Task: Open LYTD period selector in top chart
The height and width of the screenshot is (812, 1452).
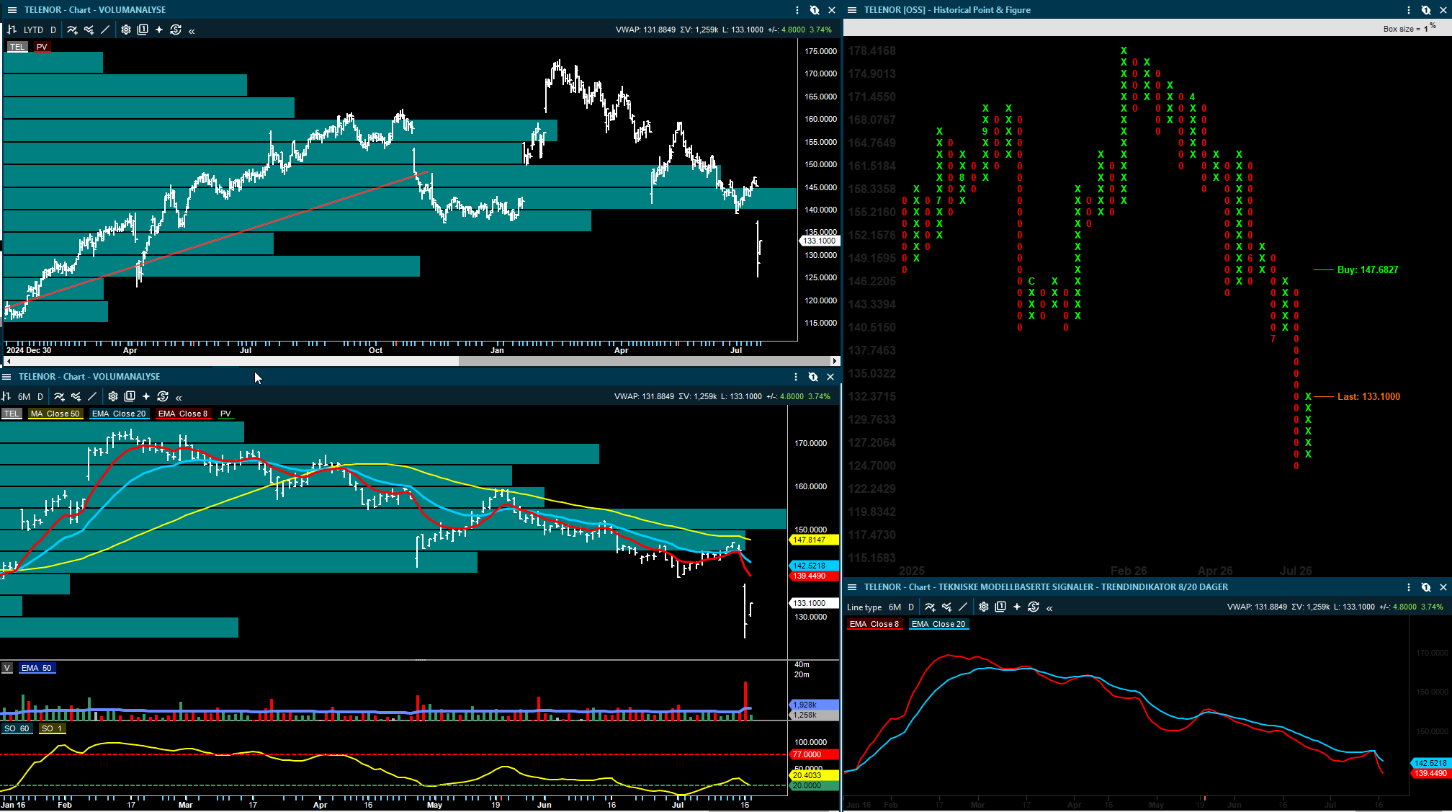Action: (x=33, y=30)
